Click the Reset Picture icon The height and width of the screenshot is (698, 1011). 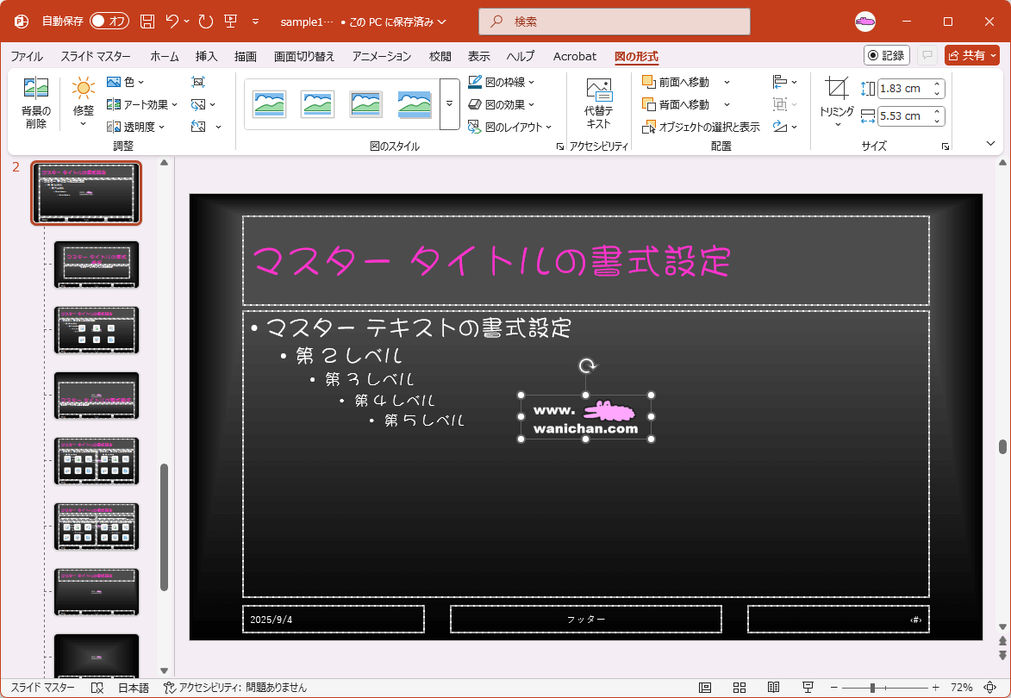pos(198,127)
